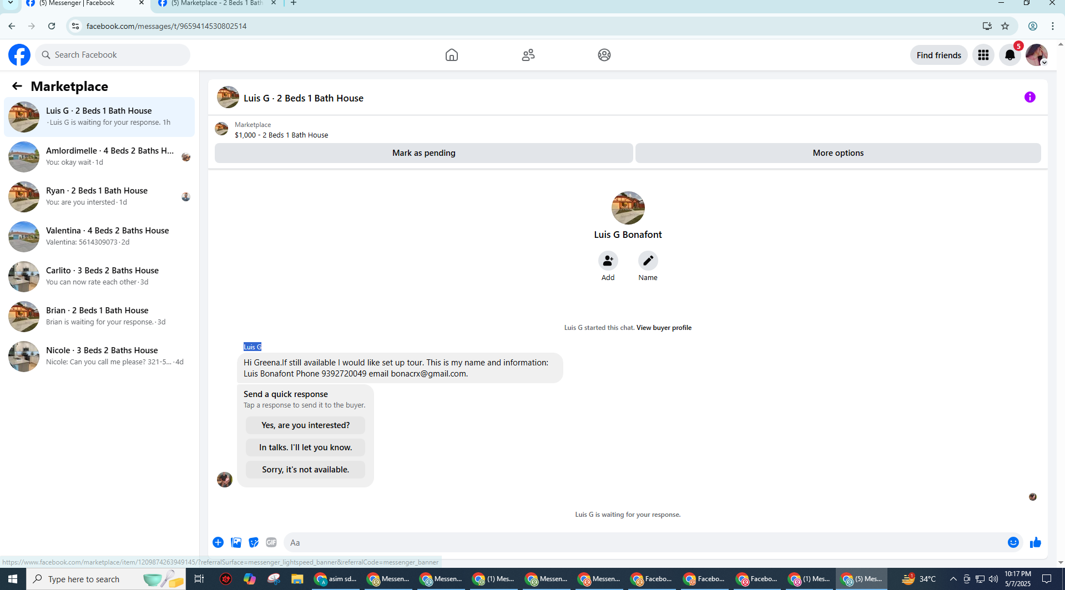This screenshot has width=1065, height=590.
Task: Open the account profile picture menu
Action: click(x=1036, y=55)
